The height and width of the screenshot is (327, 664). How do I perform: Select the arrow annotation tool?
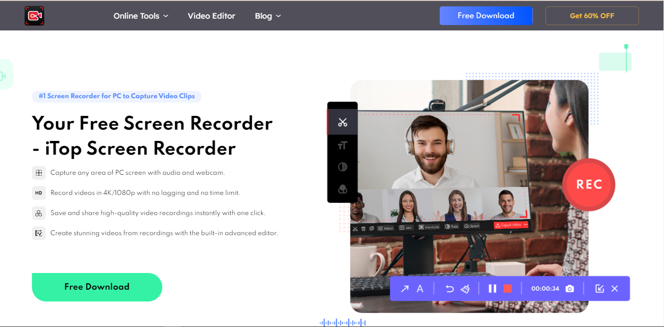pyautogui.click(x=404, y=289)
